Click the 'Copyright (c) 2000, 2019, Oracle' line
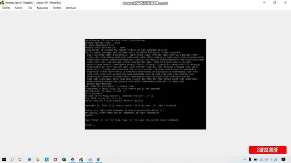The image size is (291, 163). pos(131,105)
